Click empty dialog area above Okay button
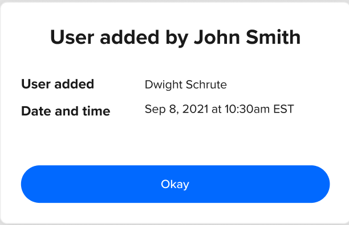 click(175, 142)
